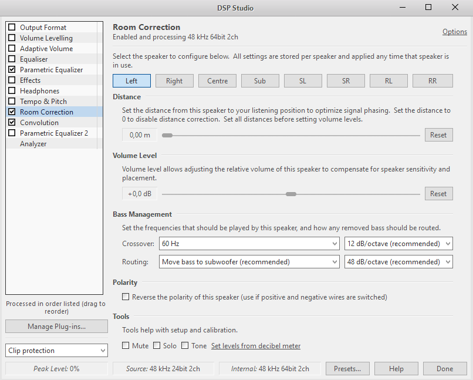This screenshot has height=380, width=473.
Task: Open the Output Format DSP item
Action: pyautogui.click(x=43, y=28)
